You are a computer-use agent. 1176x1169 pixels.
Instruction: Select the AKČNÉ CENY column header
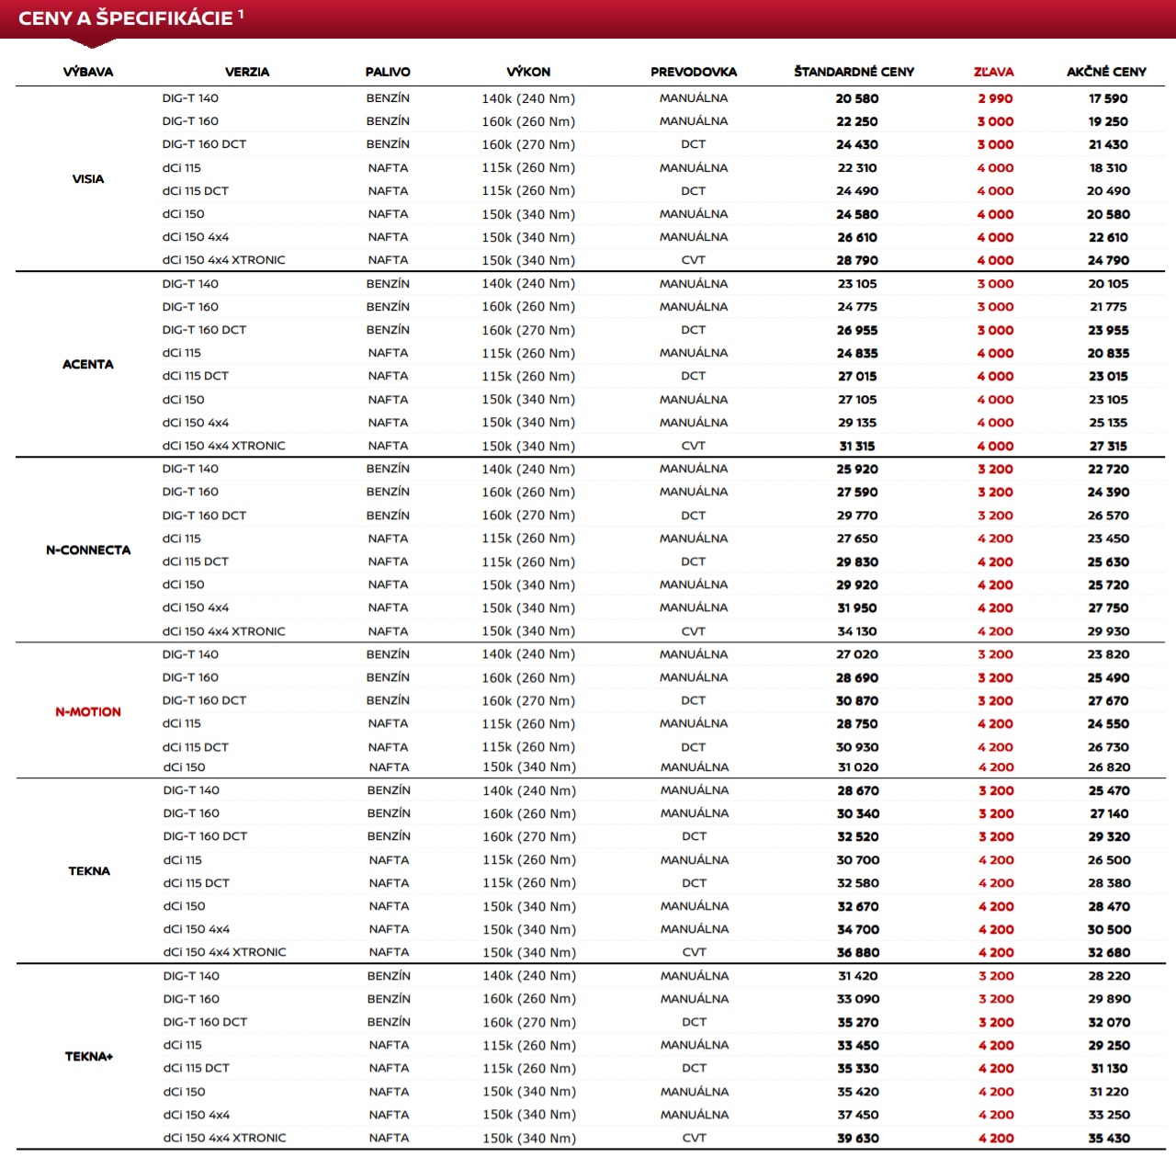(x=1106, y=72)
